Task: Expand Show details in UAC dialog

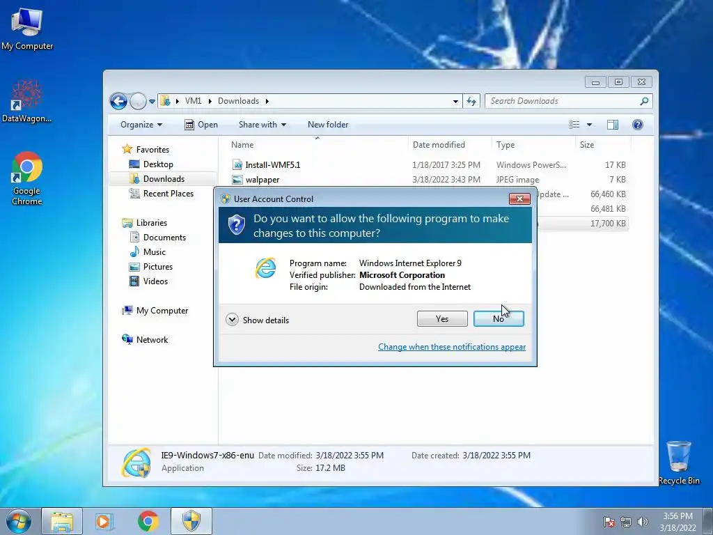Action: [x=258, y=320]
